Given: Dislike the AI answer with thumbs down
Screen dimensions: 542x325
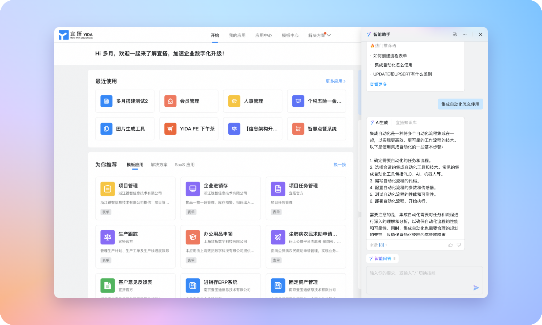Looking at the screenshot, I should (x=459, y=245).
